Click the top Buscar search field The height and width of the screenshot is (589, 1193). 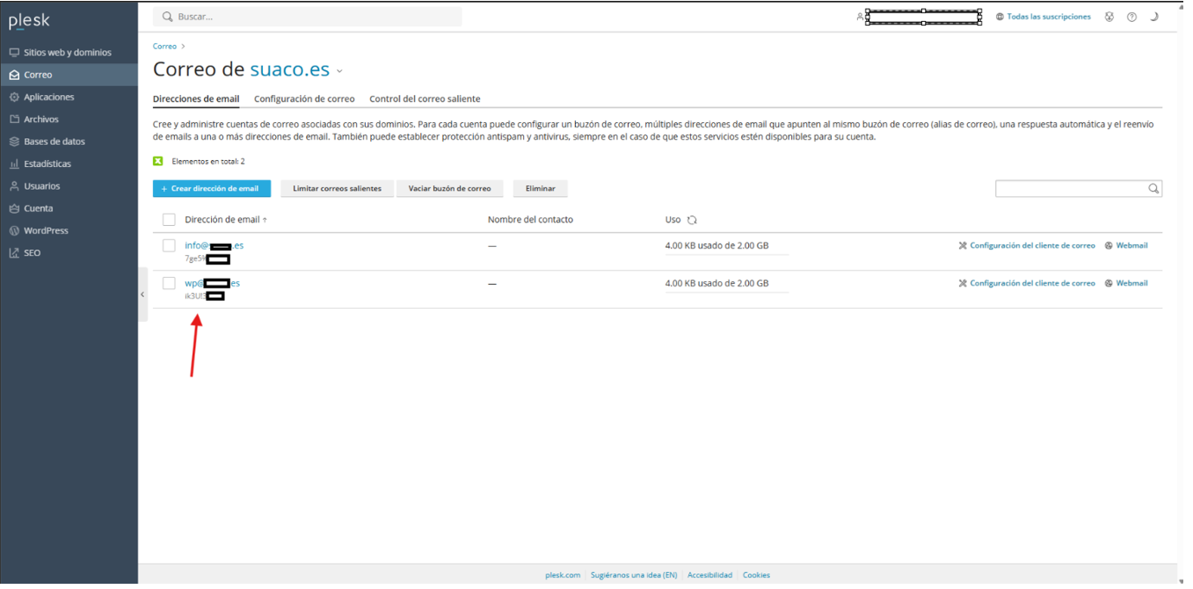pyautogui.click(x=308, y=17)
